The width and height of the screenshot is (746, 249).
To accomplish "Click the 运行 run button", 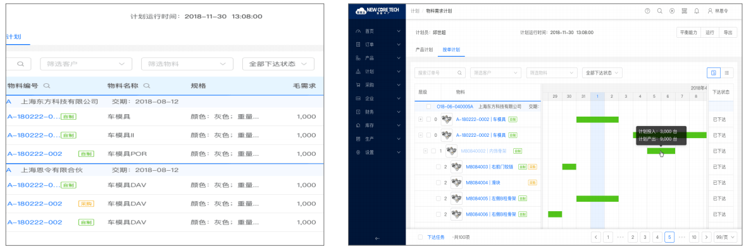I will tap(710, 32).
